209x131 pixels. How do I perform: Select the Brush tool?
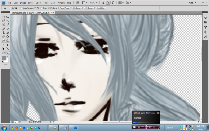point(8,29)
